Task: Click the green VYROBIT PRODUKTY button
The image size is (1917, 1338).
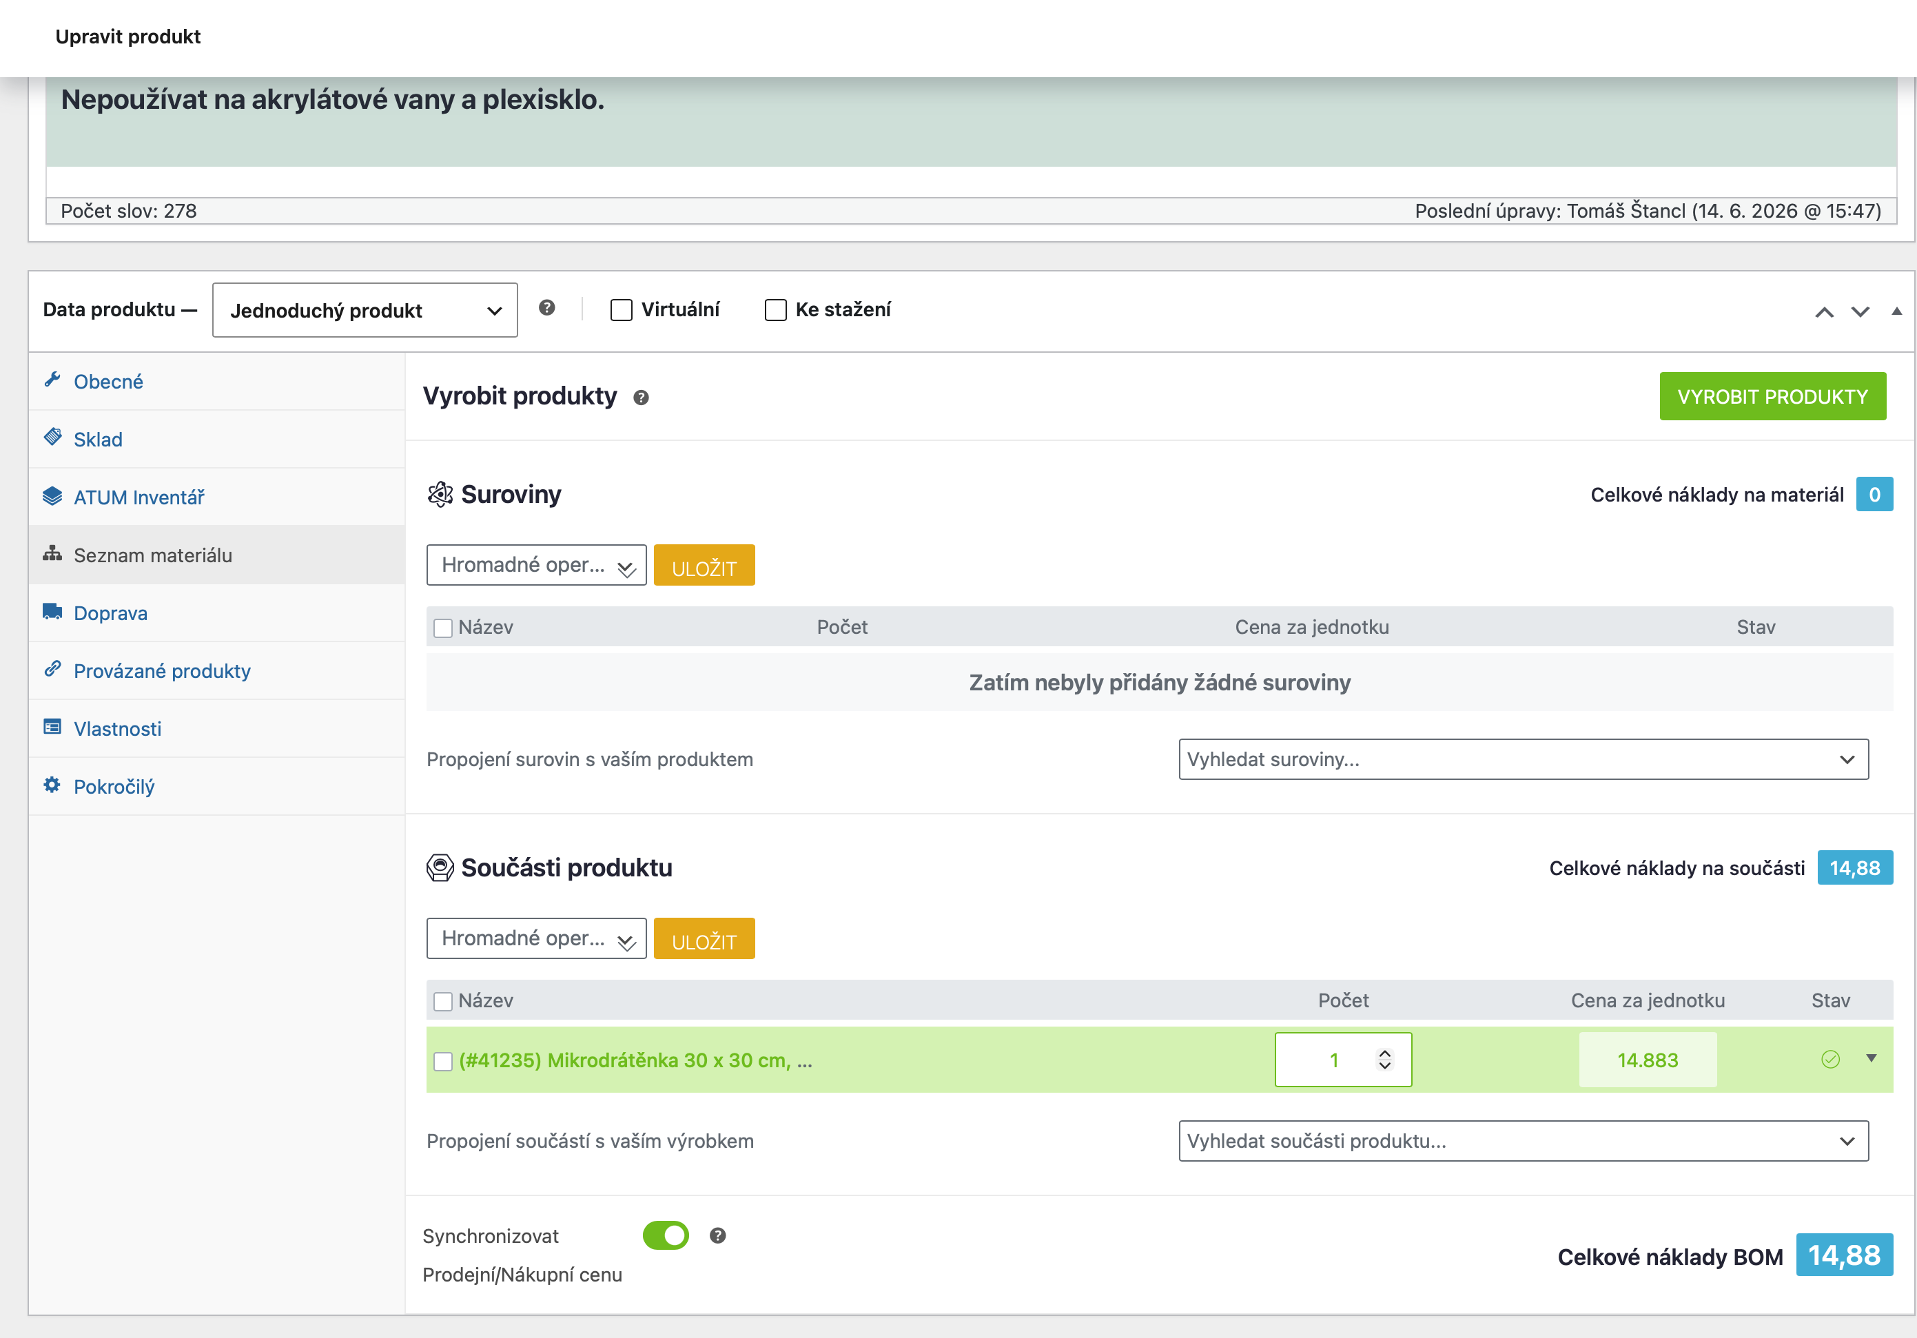Action: [x=1772, y=396]
